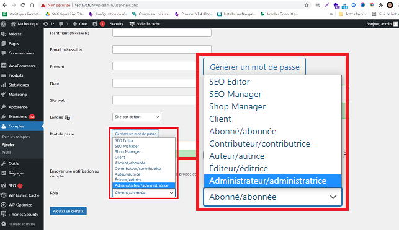The image size is (399, 230).
Task: Open the Marketing sidebar item
Action: pos(17,95)
